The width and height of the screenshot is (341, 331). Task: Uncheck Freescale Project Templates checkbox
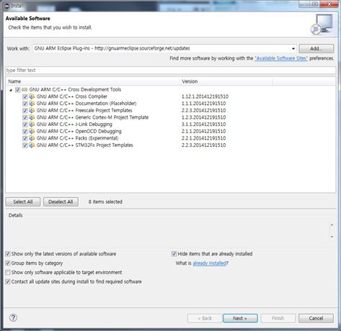tap(25, 111)
